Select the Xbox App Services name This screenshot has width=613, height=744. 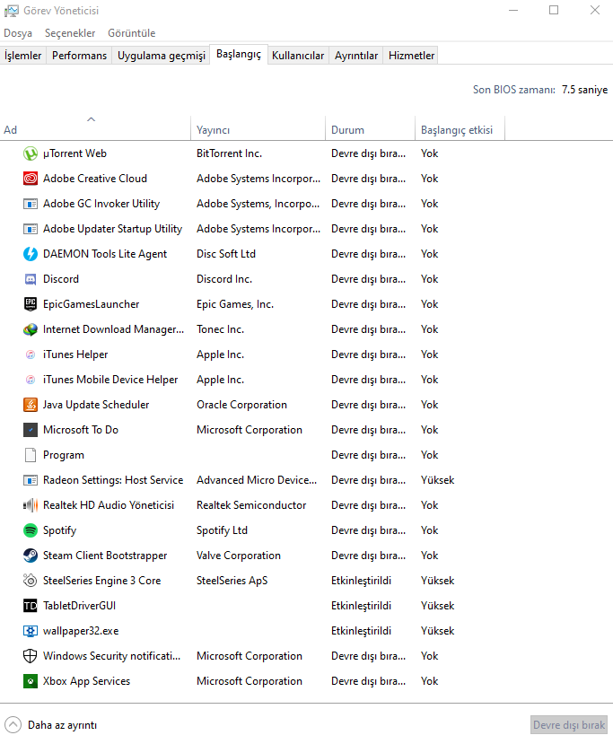coord(86,681)
